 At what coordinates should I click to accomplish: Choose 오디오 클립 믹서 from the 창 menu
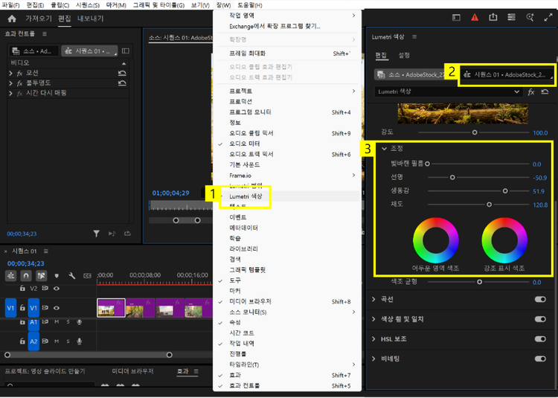point(287,133)
